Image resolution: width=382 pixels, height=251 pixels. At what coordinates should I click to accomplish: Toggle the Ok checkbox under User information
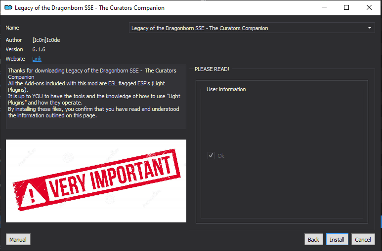211,156
